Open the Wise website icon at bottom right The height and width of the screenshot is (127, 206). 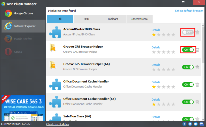(x=201, y=124)
